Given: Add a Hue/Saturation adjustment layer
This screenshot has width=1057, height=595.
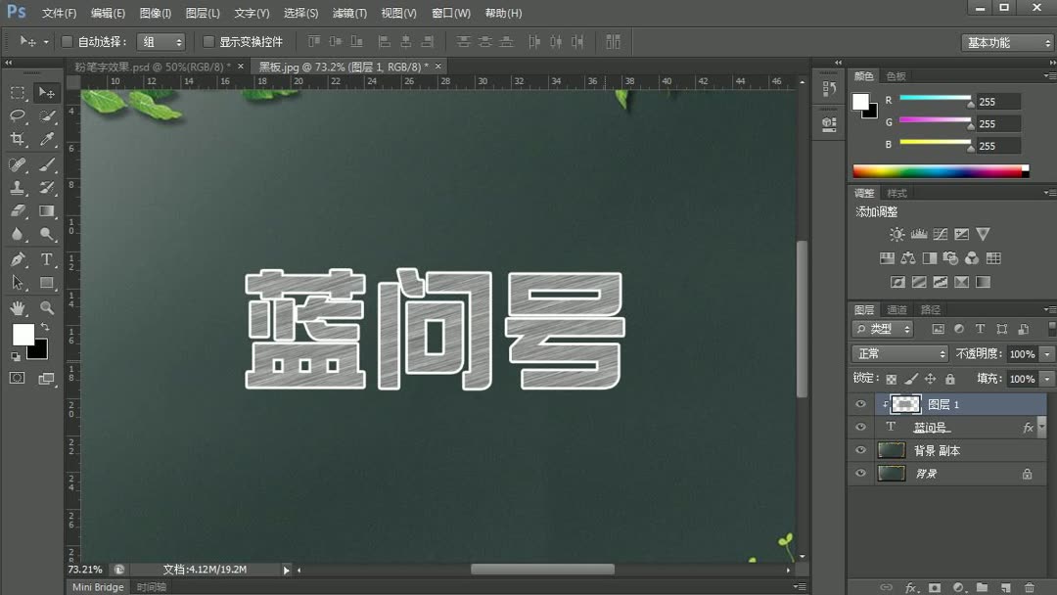Looking at the screenshot, I should pos(887,259).
